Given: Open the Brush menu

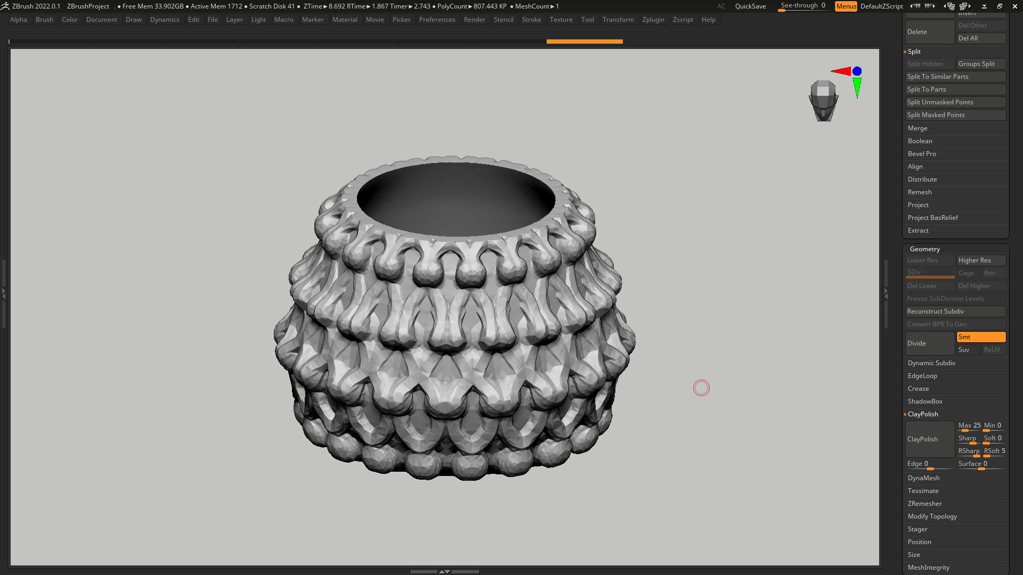Looking at the screenshot, I should [44, 20].
